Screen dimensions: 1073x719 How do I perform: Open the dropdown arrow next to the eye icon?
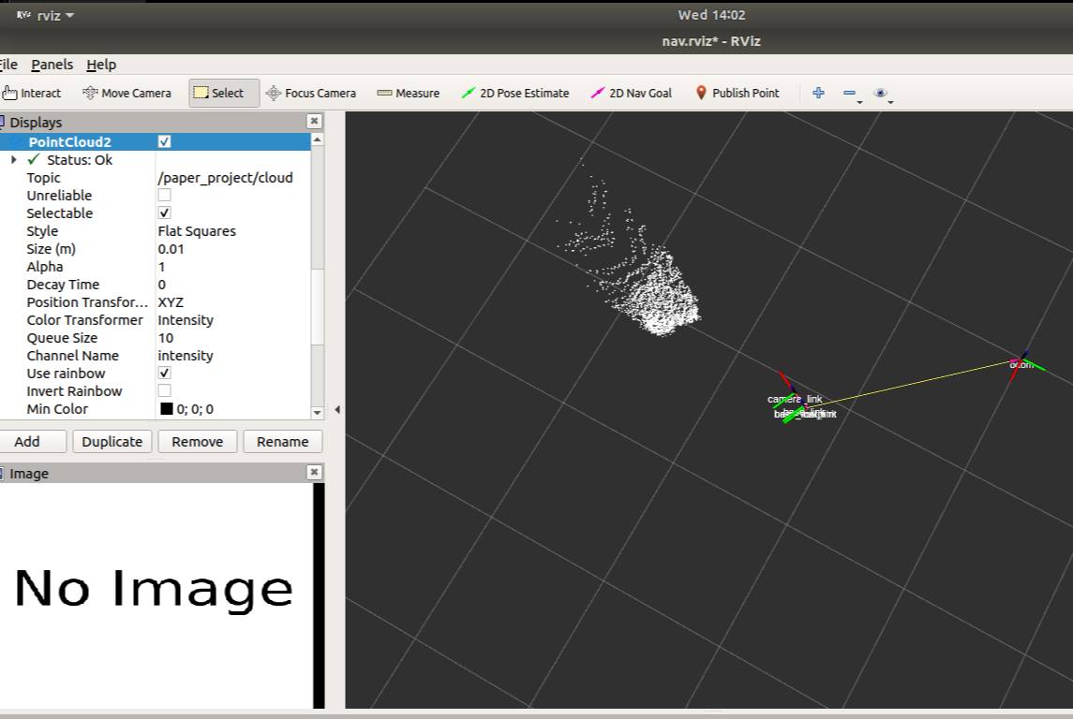891,102
